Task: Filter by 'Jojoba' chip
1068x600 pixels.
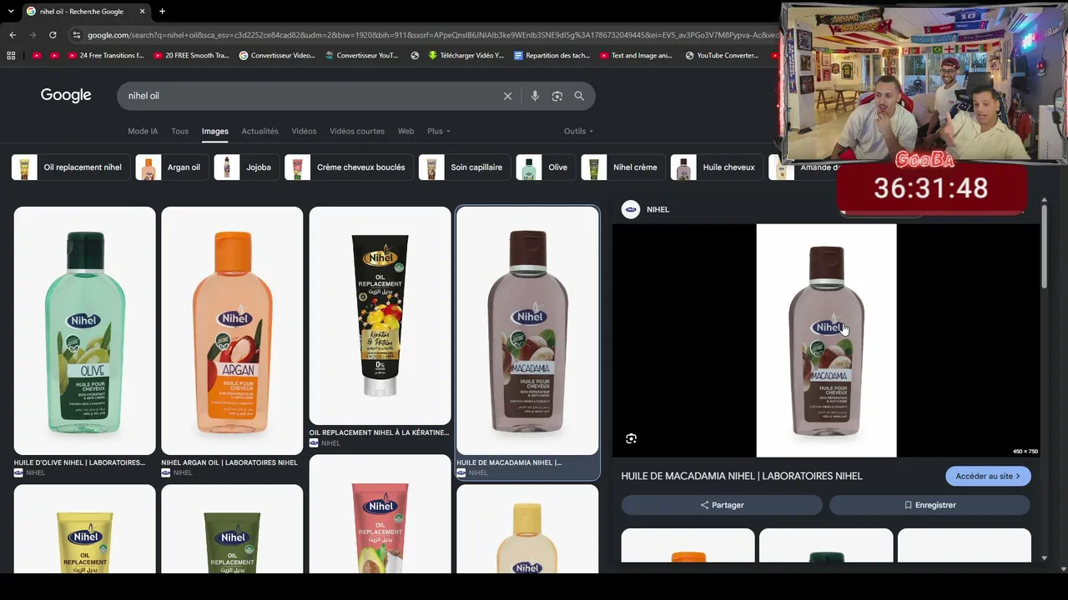Action: (x=246, y=167)
